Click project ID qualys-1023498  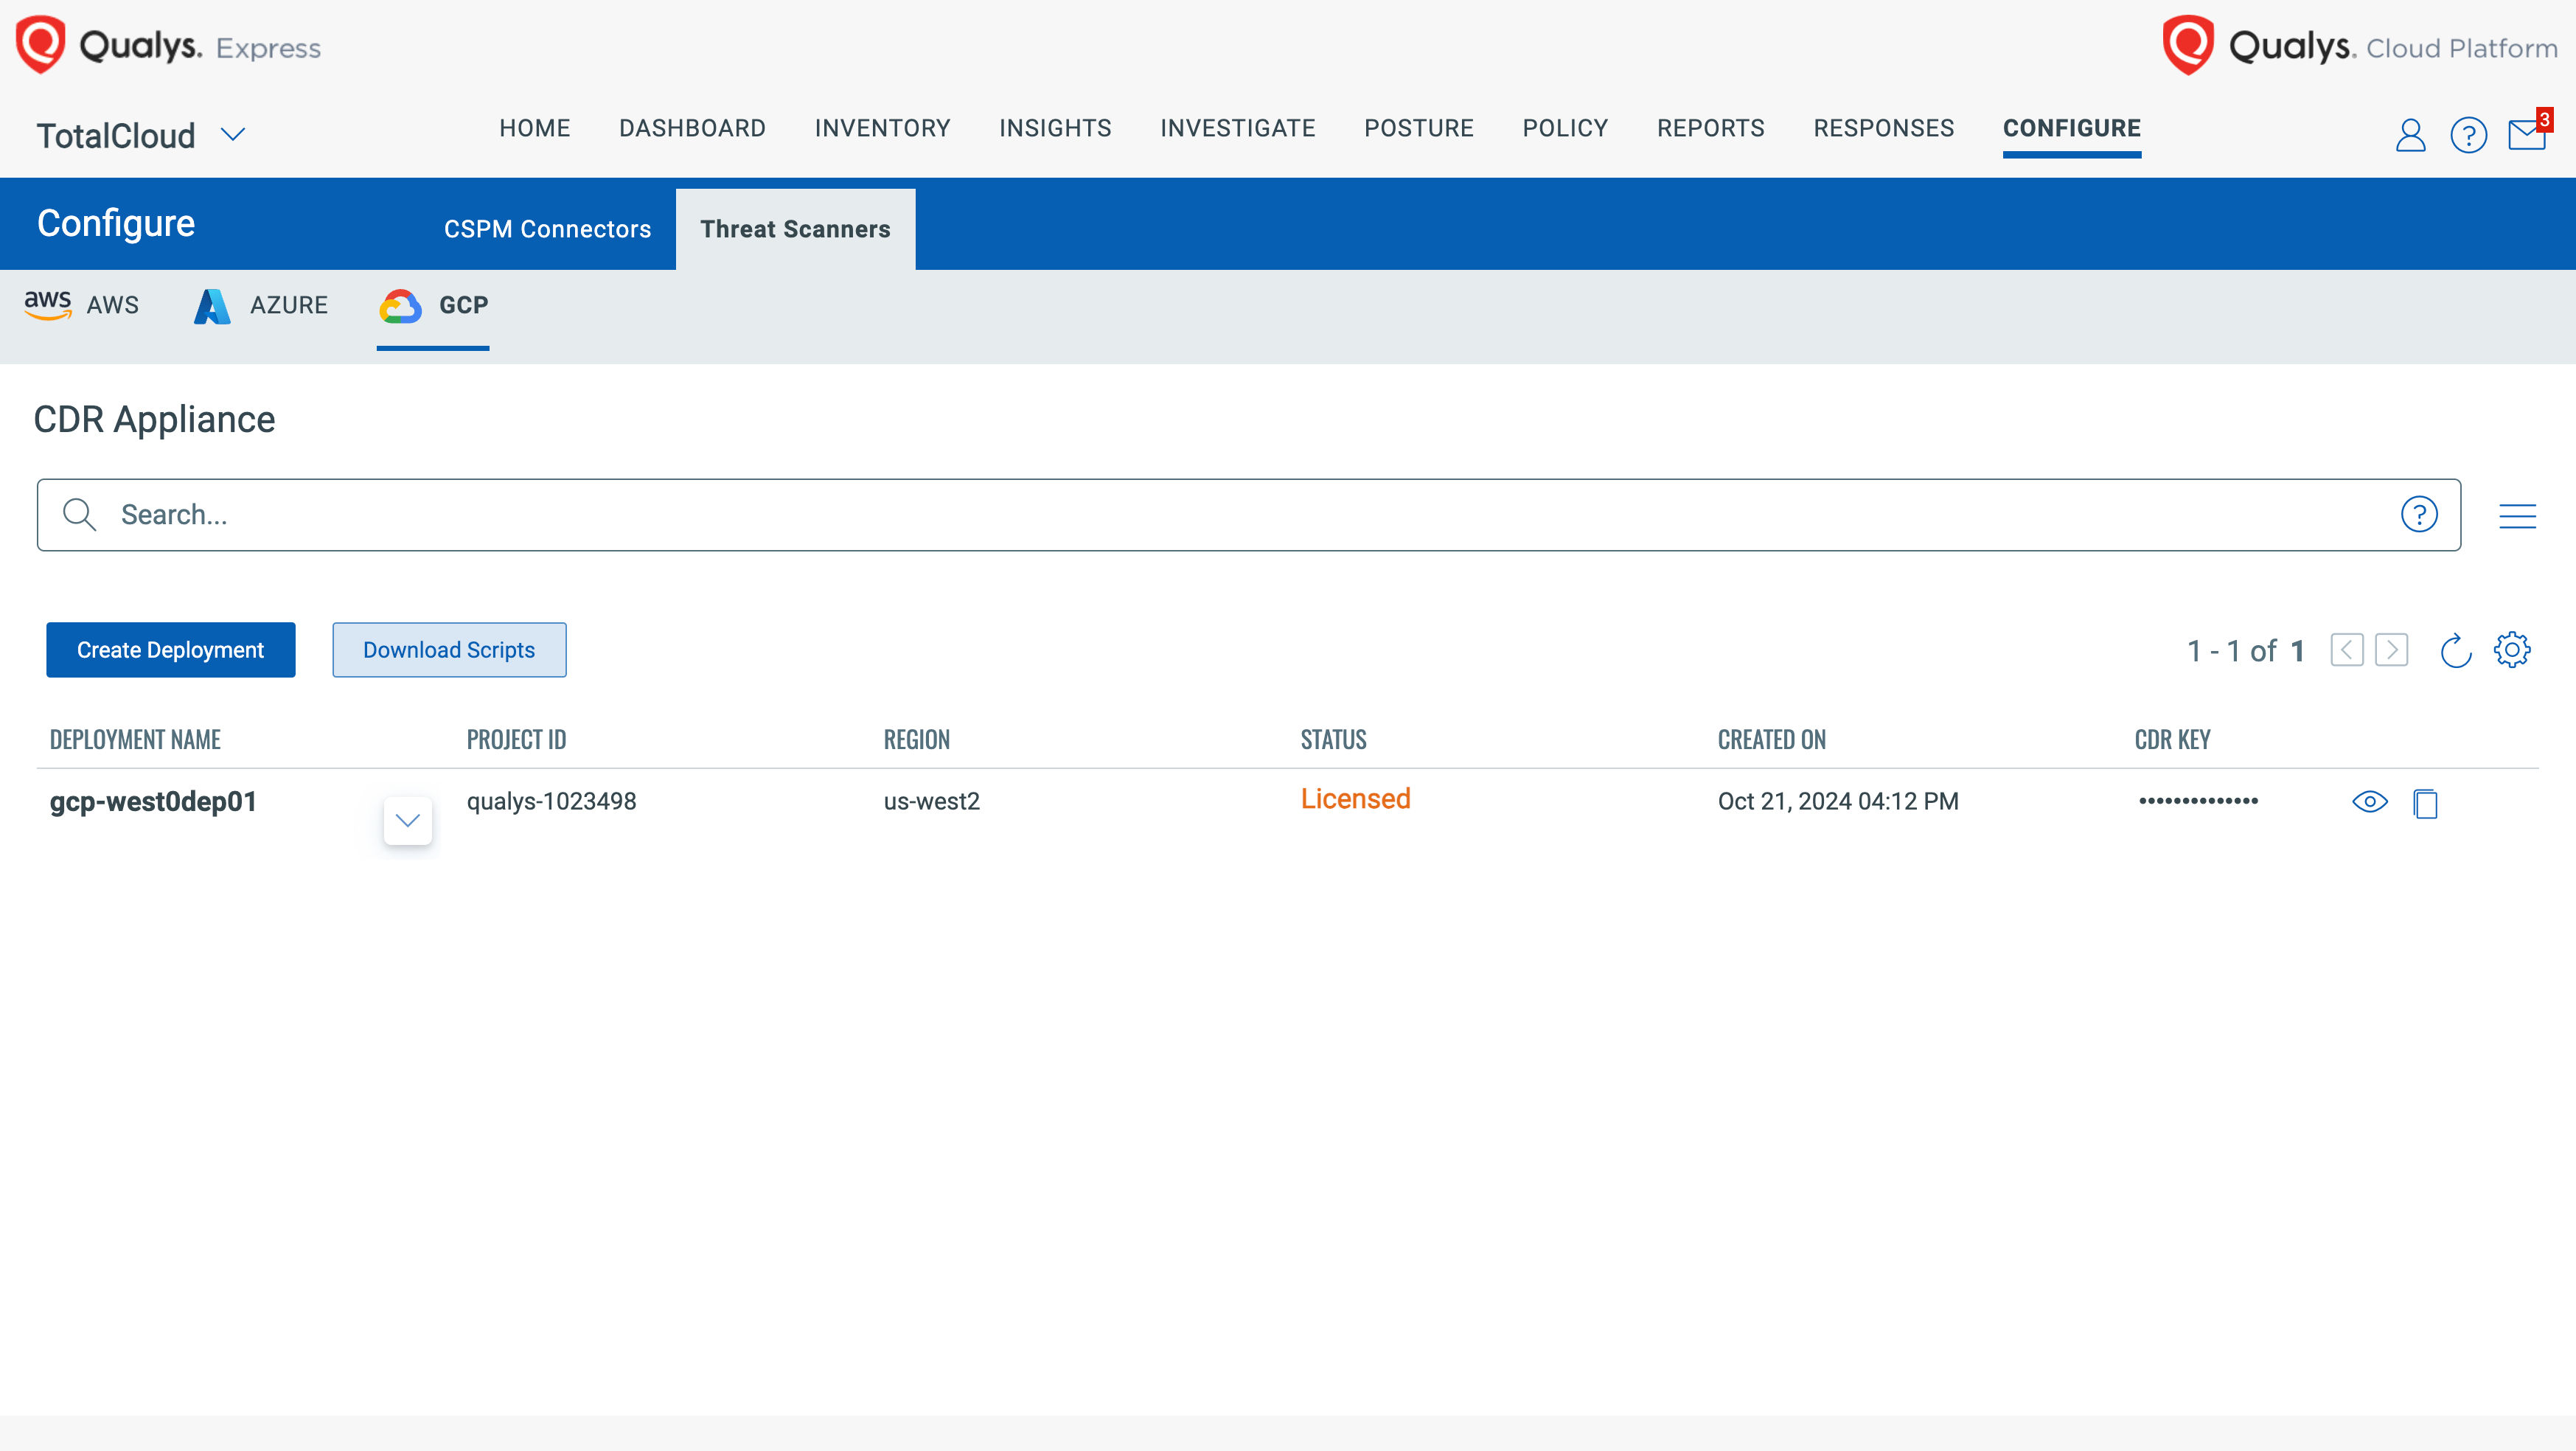coord(551,801)
